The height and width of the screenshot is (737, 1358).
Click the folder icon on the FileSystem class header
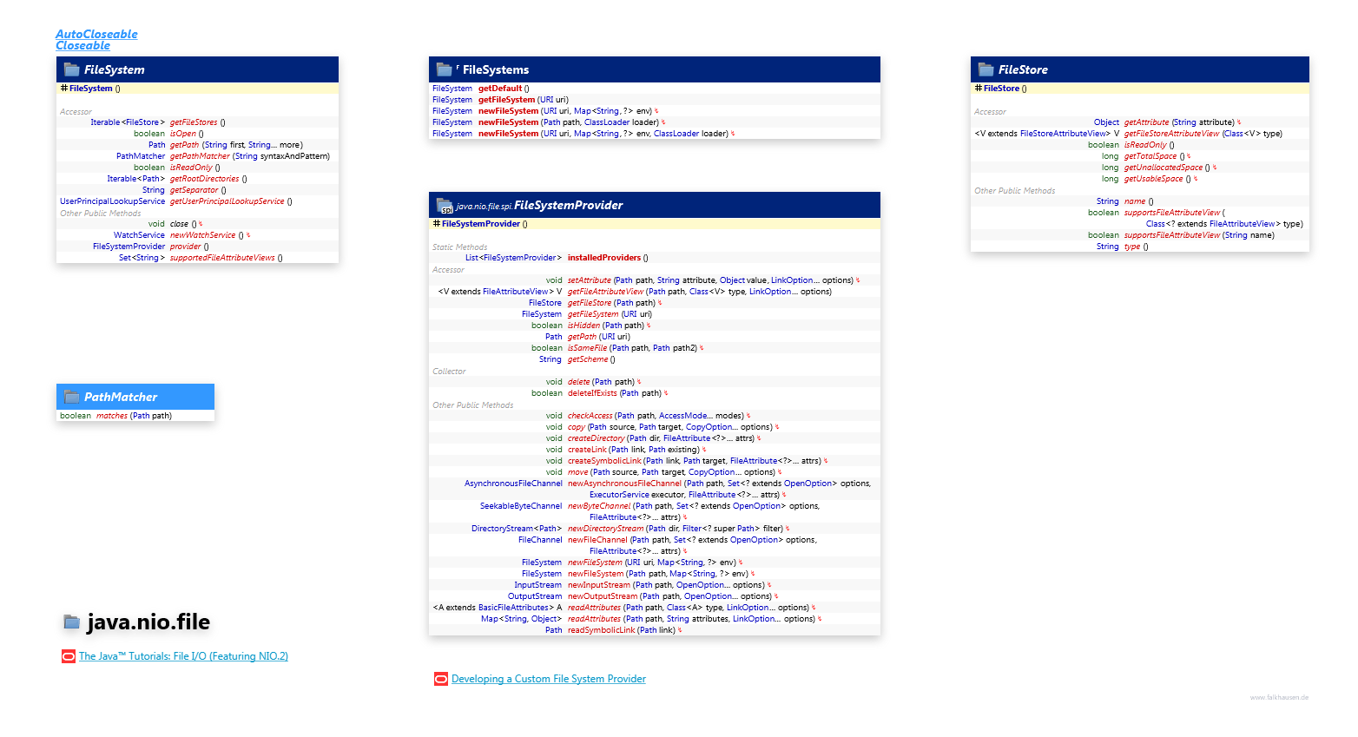tap(70, 69)
